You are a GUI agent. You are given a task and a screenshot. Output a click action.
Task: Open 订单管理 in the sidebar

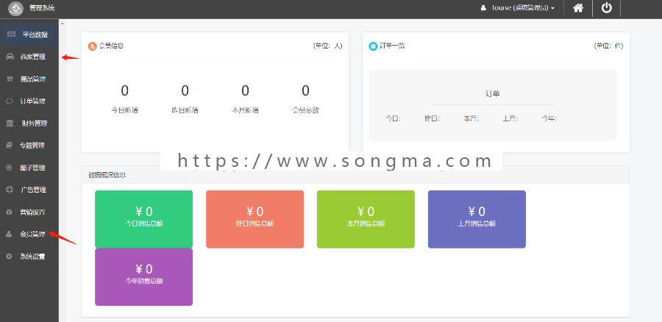point(29,101)
